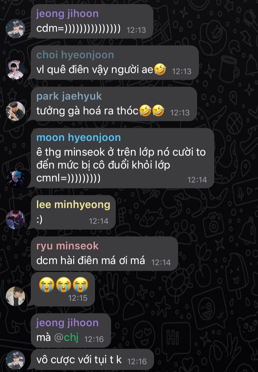The height and width of the screenshot is (372, 258).
Task: Open jeong jihoon's avatar beside last message
Action: coord(15,360)
